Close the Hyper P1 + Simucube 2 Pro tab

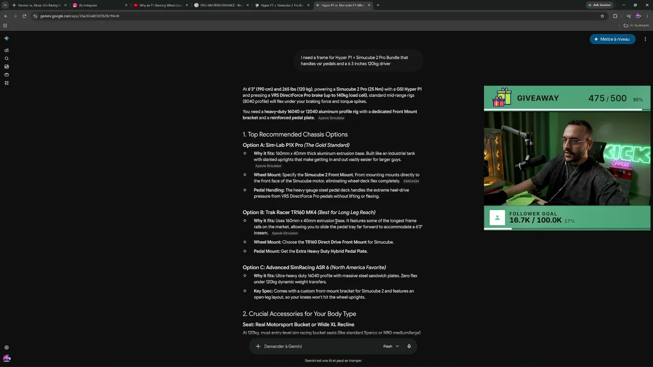(x=308, y=5)
